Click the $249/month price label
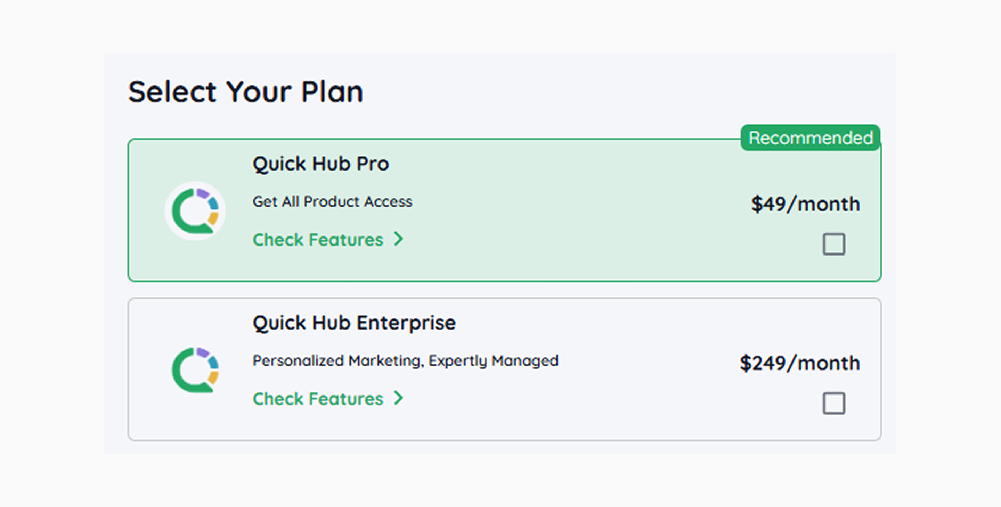Viewport: 1001px width, 507px height. coord(800,363)
